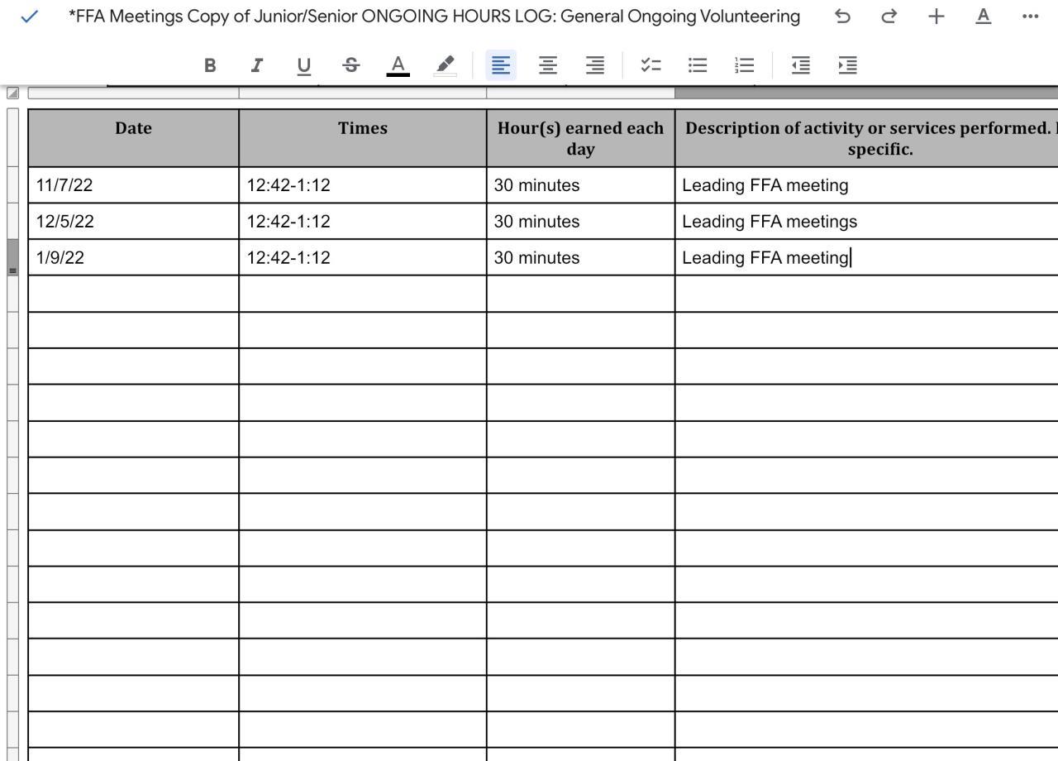
Task: Insert a numbered list
Action: (x=745, y=65)
